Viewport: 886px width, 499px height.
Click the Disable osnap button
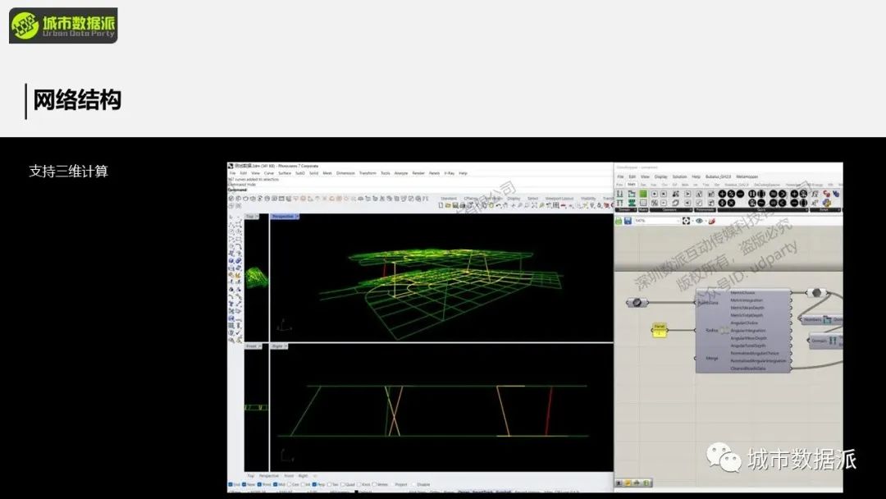pyautogui.click(x=422, y=484)
